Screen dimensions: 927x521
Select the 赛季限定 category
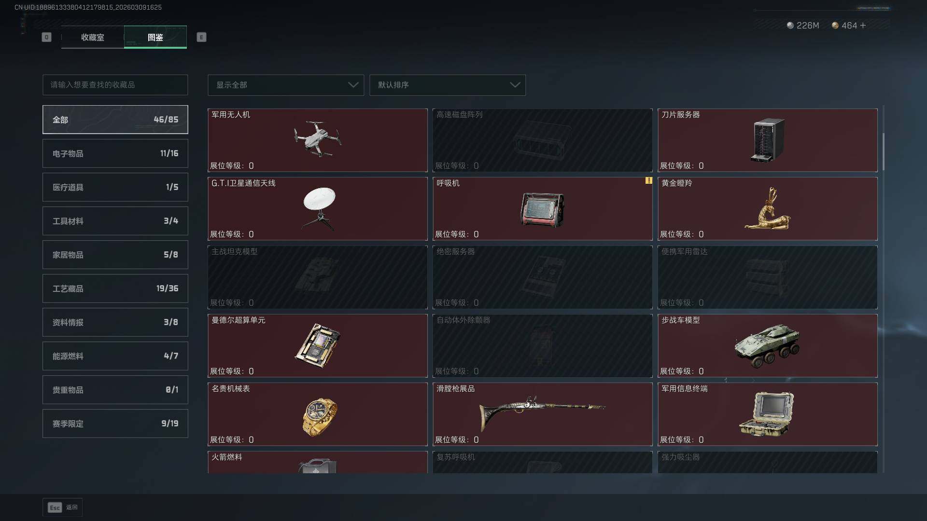coord(115,424)
